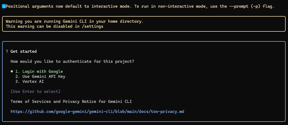
Task: Click the Get started heading
Action: [24, 51]
